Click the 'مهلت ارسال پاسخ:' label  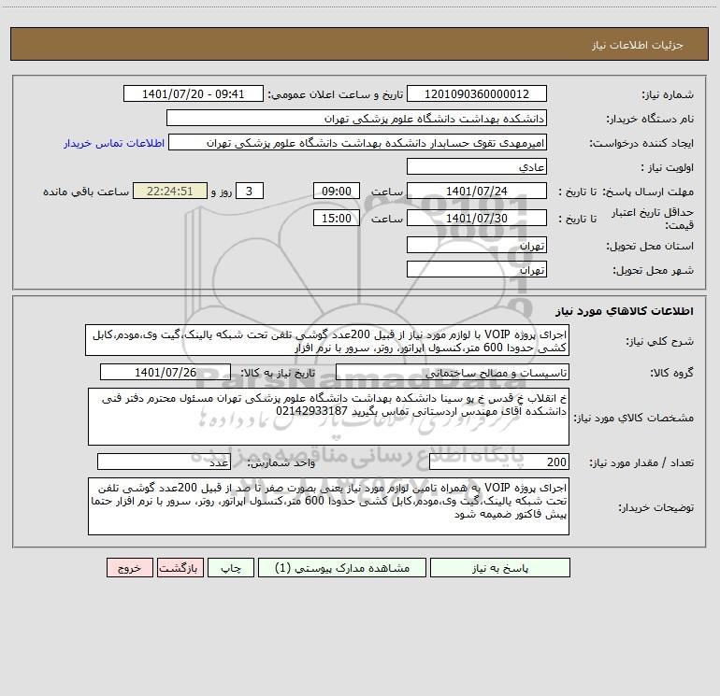tap(648, 192)
